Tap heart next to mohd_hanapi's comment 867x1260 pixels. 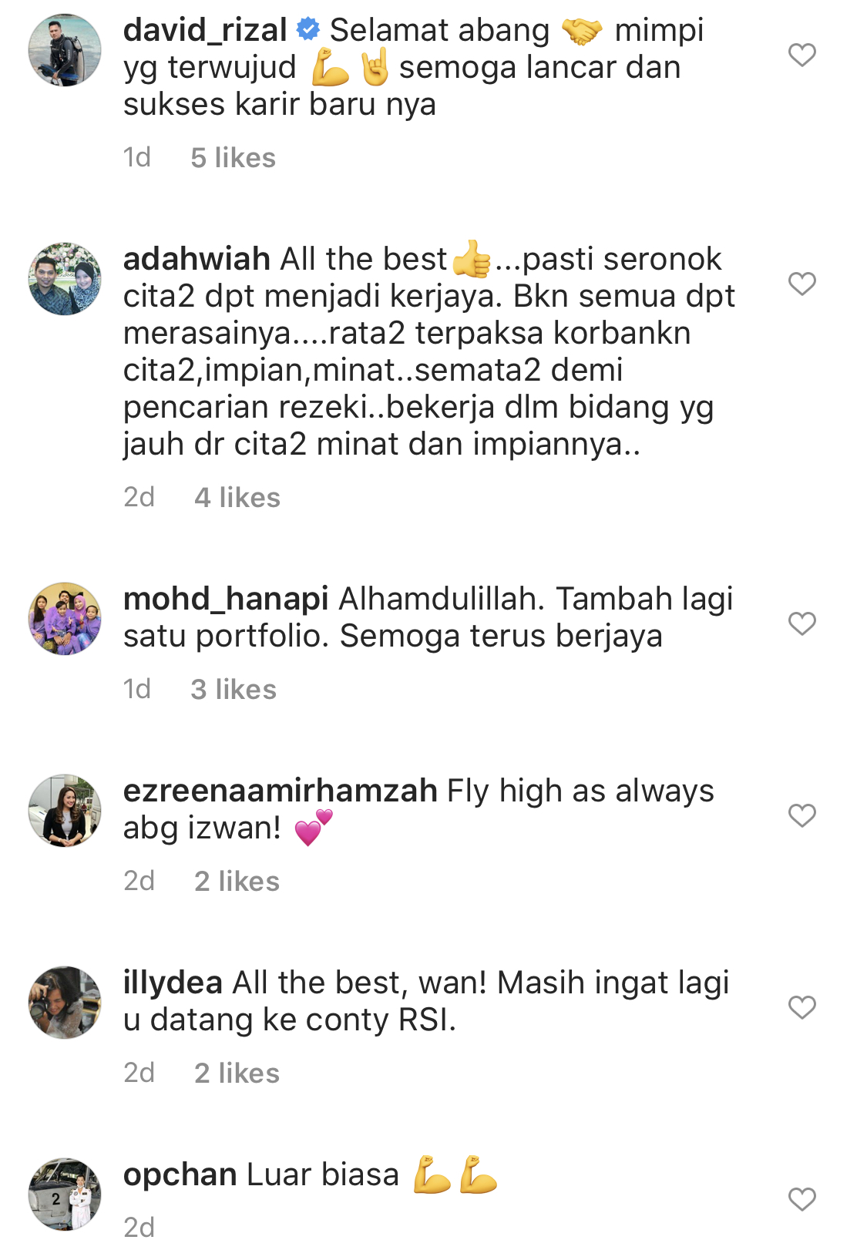pos(801,623)
